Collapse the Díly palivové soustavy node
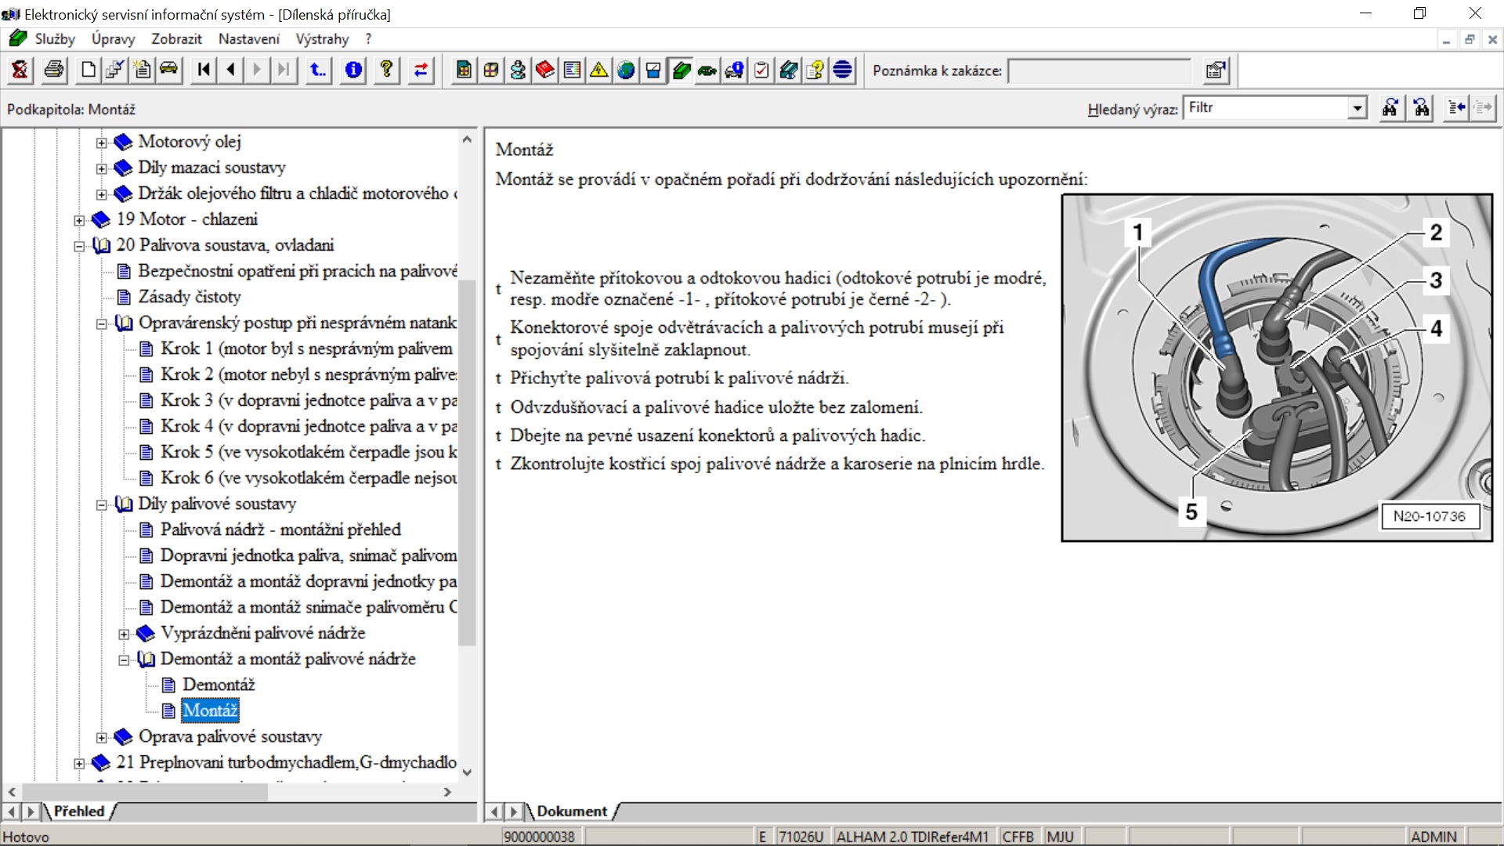Viewport: 1504px width, 846px height. pos(101,504)
